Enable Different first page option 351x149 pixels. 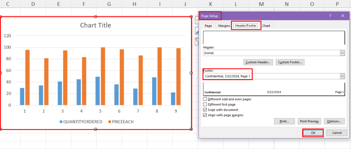coord(205,104)
